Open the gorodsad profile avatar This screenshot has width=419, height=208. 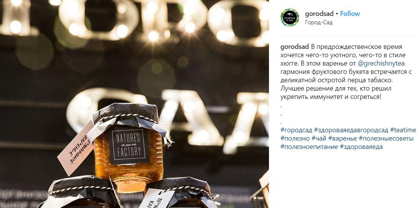[290, 17]
